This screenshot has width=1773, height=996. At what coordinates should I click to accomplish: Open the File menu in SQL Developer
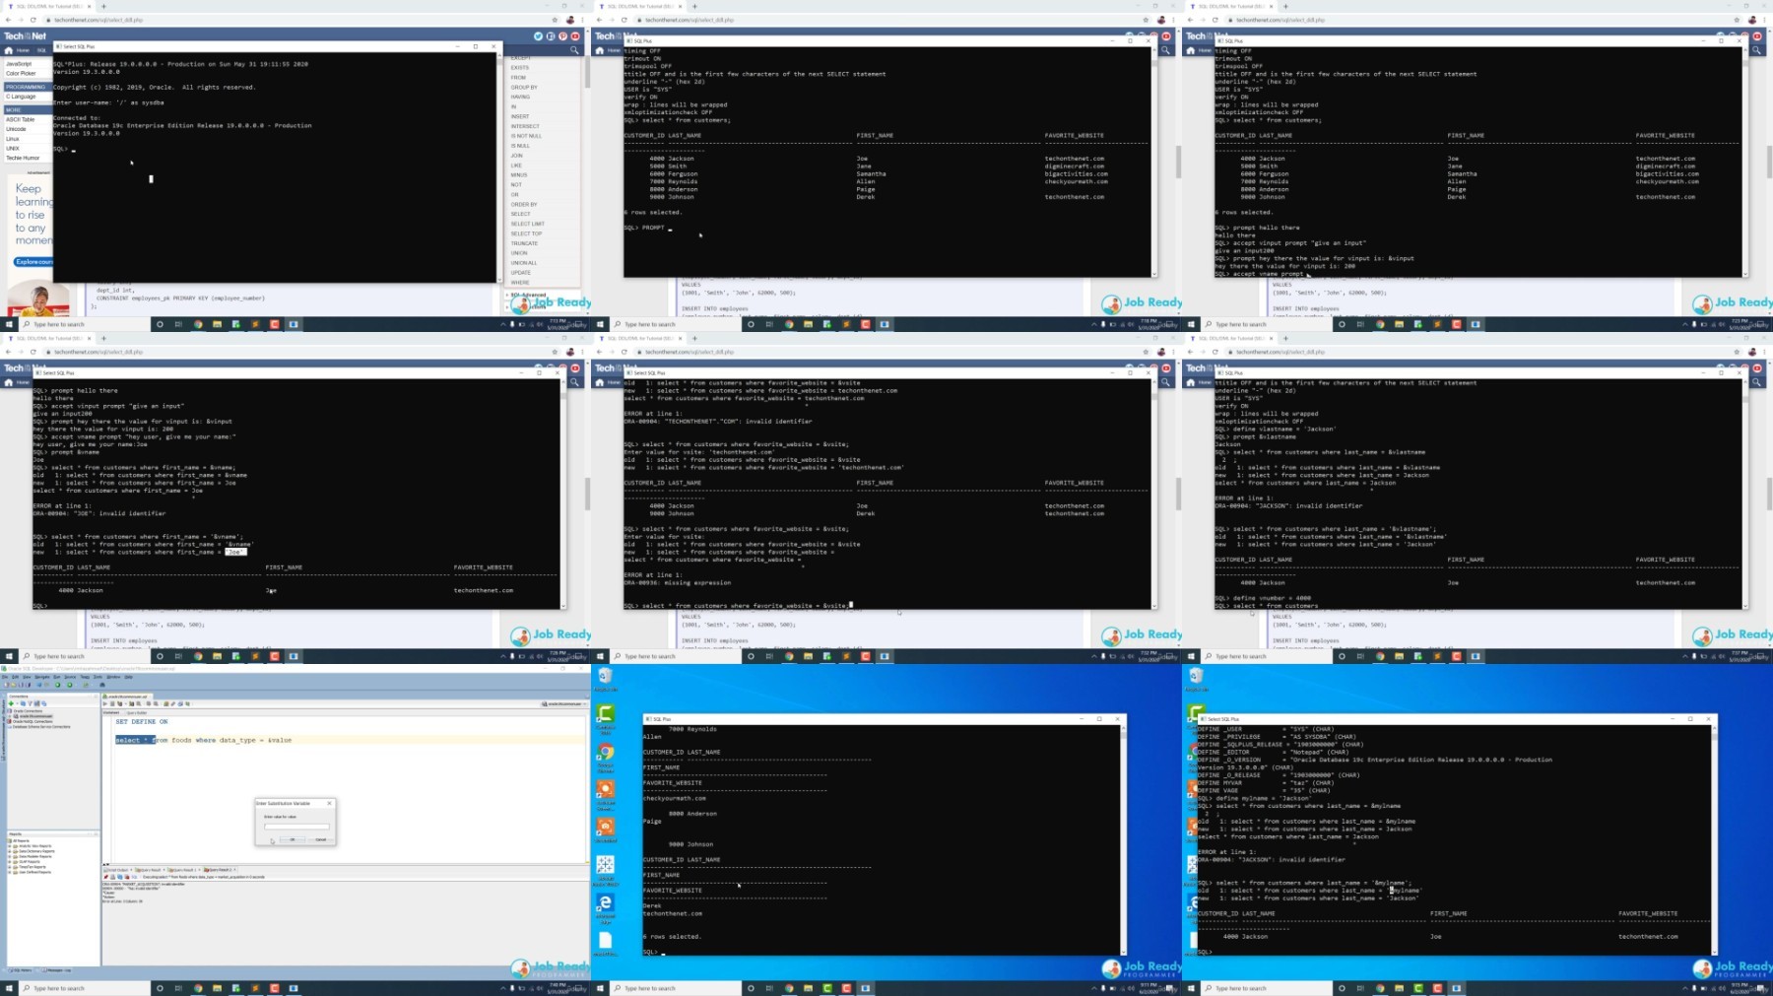pyautogui.click(x=5, y=677)
